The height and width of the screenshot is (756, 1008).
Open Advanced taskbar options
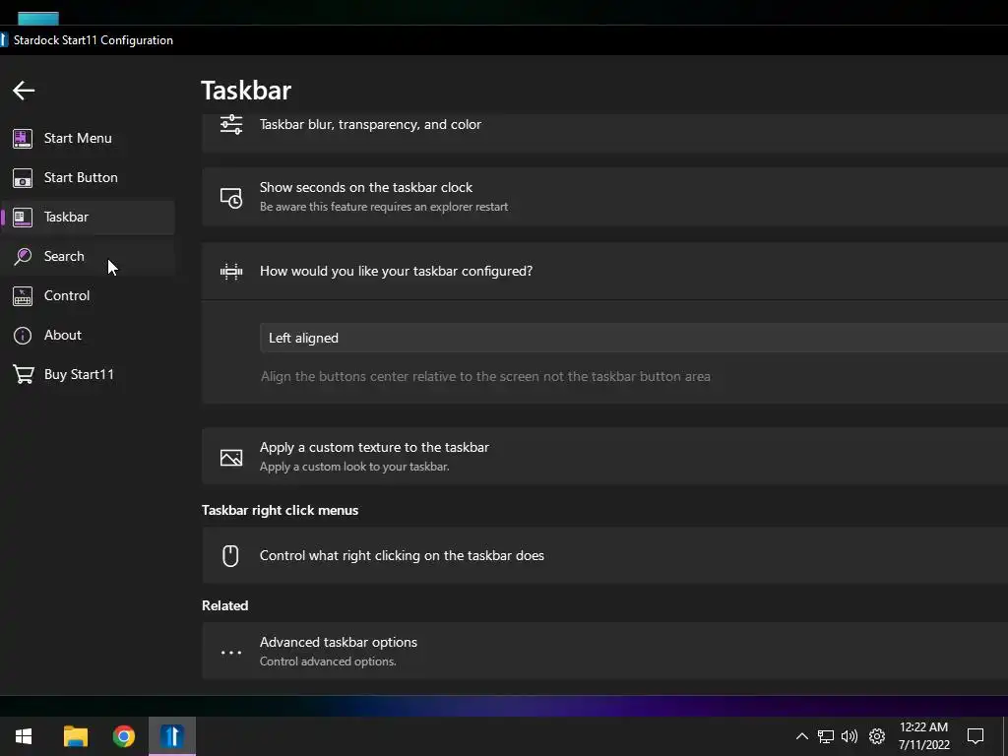(x=604, y=652)
